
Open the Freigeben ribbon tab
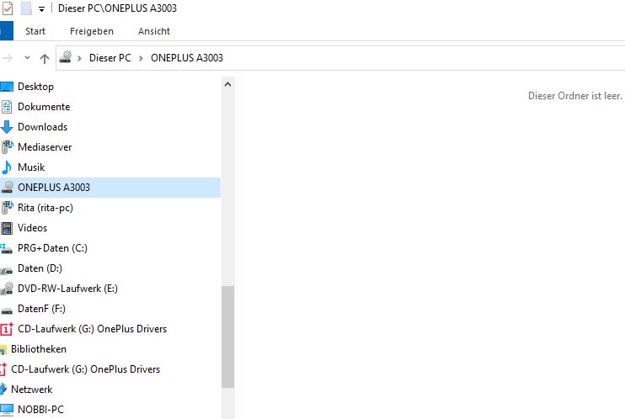(x=92, y=31)
